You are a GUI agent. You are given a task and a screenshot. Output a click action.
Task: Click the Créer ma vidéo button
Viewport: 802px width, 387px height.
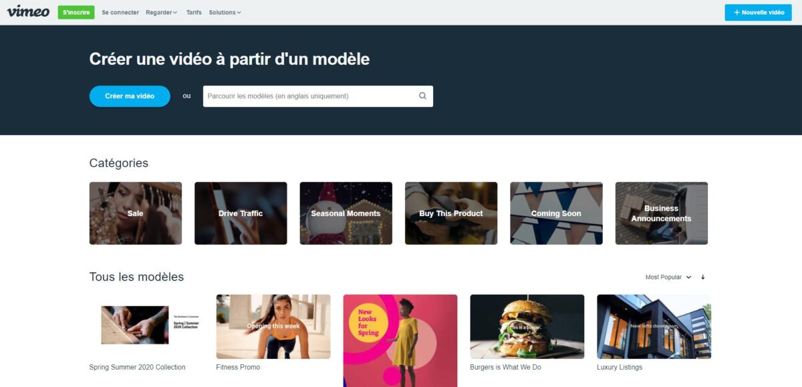pyautogui.click(x=130, y=96)
